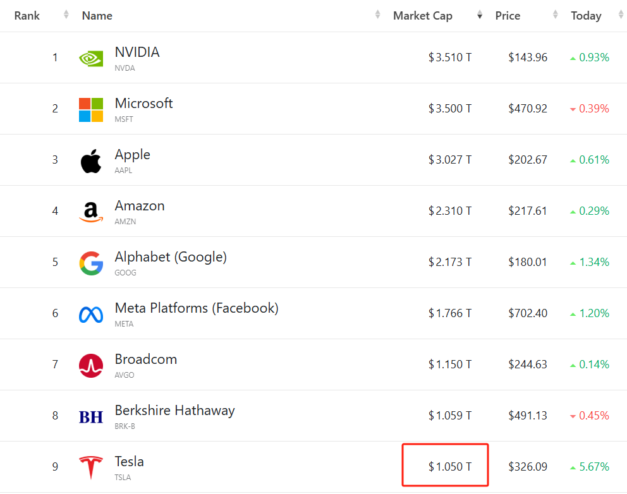Click the Apple logo icon
The height and width of the screenshot is (494, 627).
coord(91,160)
